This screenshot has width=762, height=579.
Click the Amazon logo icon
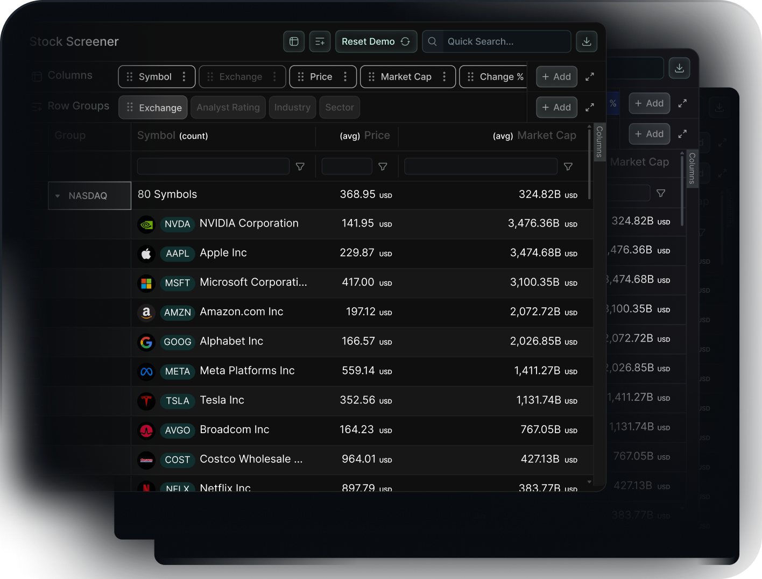tap(146, 313)
